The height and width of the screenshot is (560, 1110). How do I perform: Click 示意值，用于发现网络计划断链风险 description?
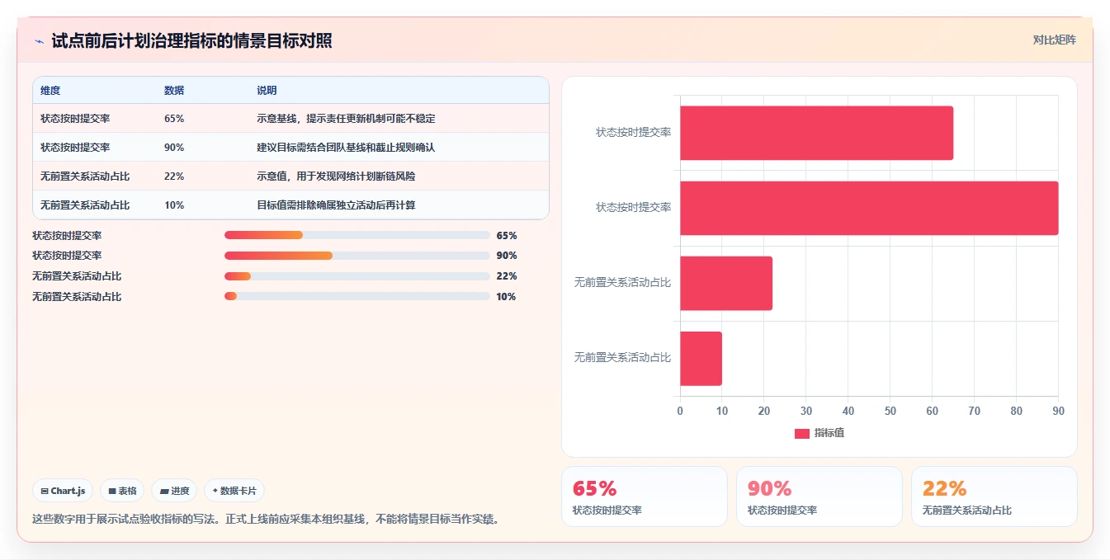pos(336,176)
